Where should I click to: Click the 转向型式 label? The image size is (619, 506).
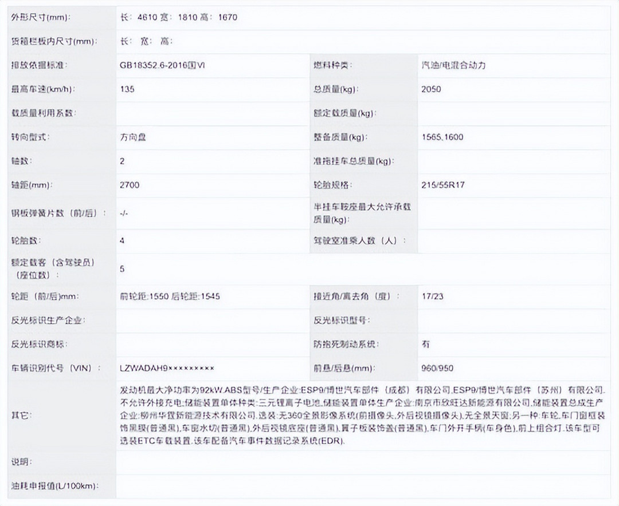pyautogui.click(x=31, y=137)
